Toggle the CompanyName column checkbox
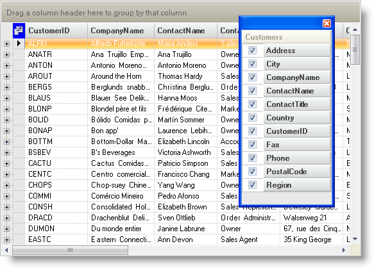Screen dimensions: 374x269 click(252, 77)
